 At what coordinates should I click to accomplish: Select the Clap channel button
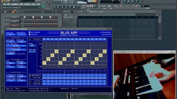(15, 21)
